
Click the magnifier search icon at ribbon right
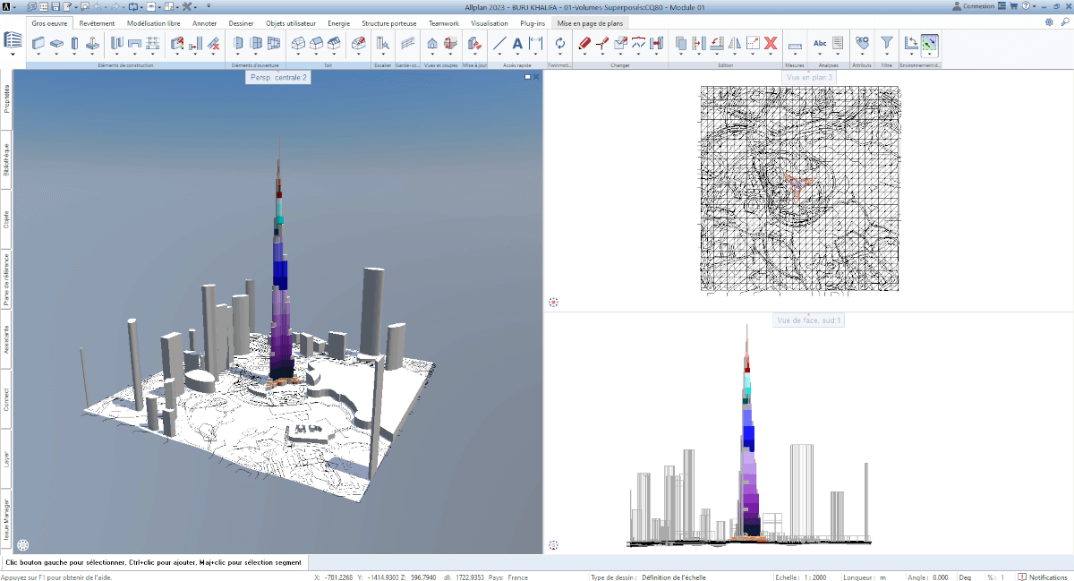pyautogui.click(x=1064, y=22)
